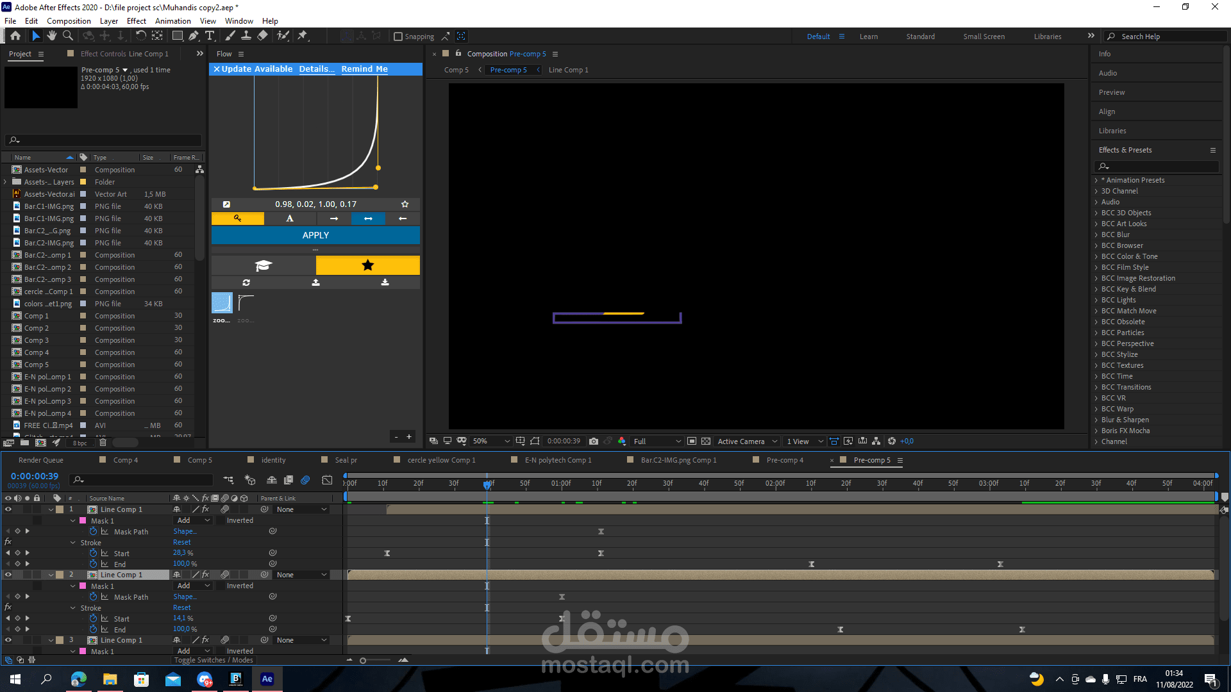
Task: Click the snapshot camera icon in viewer
Action: click(x=594, y=441)
